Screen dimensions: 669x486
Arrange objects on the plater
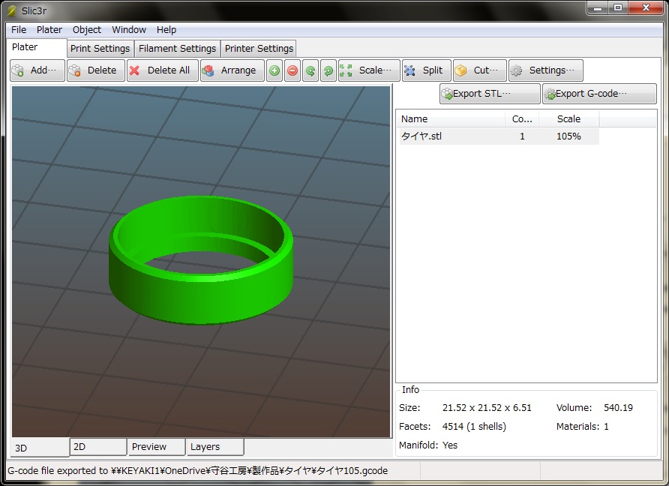[232, 70]
